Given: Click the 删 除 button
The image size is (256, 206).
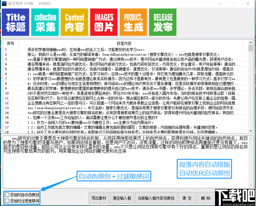Looking at the screenshot, I should [206, 198].
